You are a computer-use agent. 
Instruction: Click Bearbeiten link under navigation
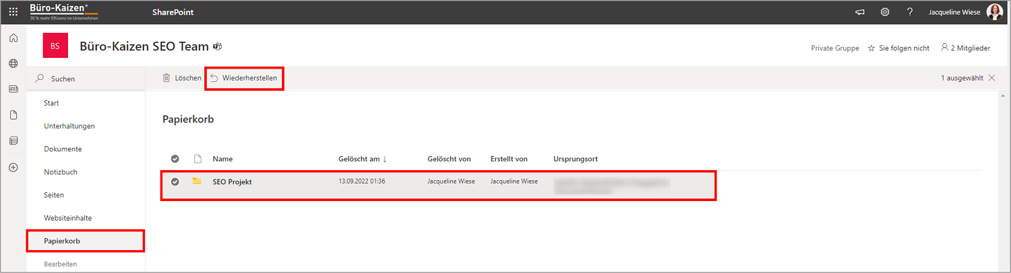coord(60,264)
